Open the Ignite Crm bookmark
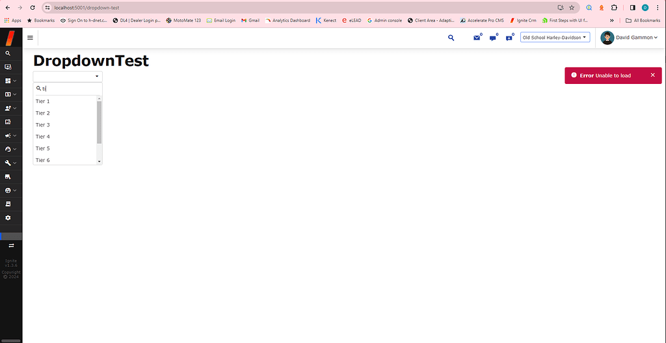This screenshot has width=666, height=343. coord(523,20)
